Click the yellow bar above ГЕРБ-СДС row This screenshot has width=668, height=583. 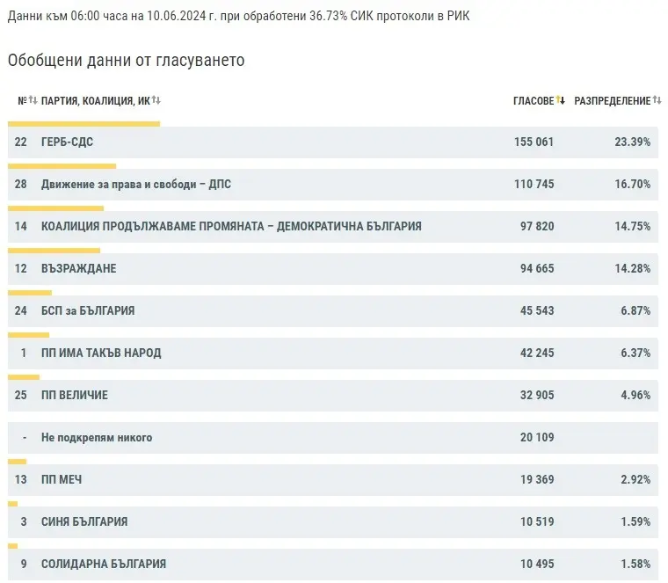click(83, 124)
